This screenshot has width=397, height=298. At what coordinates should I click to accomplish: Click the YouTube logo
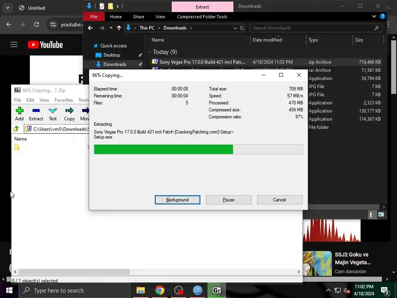click(45, 45)
